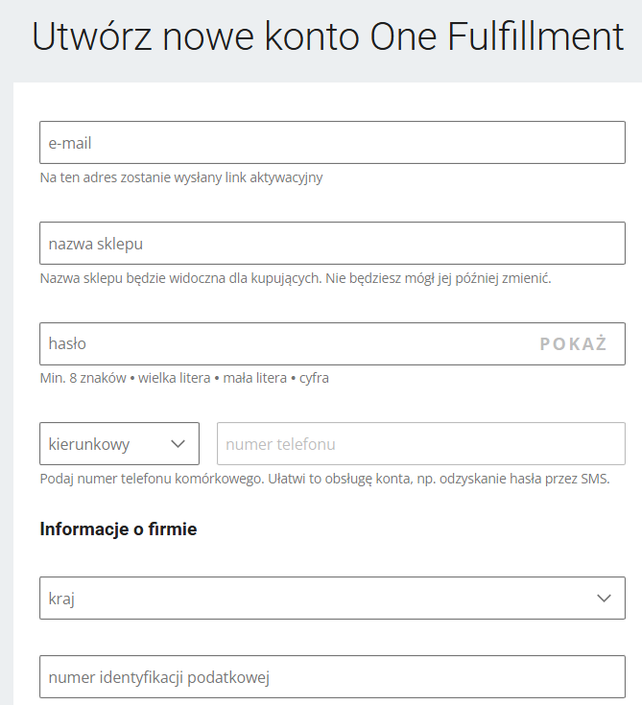Click the Min. 8 znaków password requirement

pos(83,378)
